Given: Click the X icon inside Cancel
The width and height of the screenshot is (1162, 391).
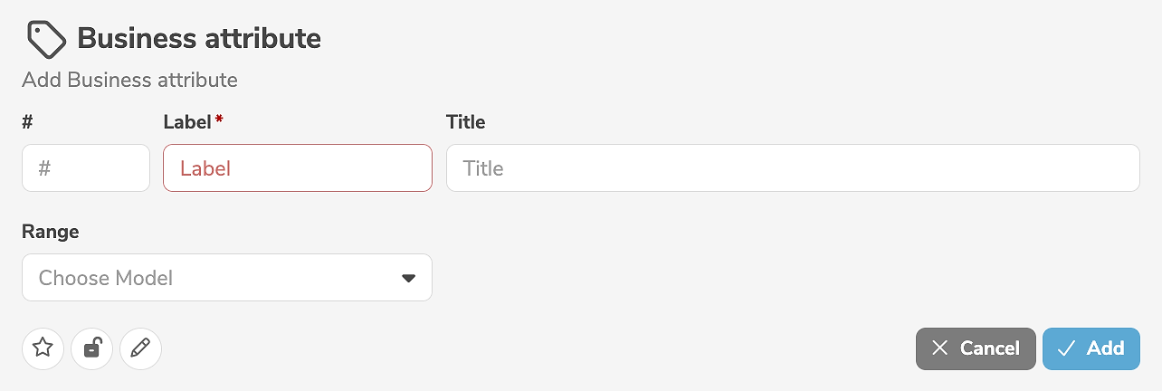Looking at the screenshot, I should pos(940,348).
